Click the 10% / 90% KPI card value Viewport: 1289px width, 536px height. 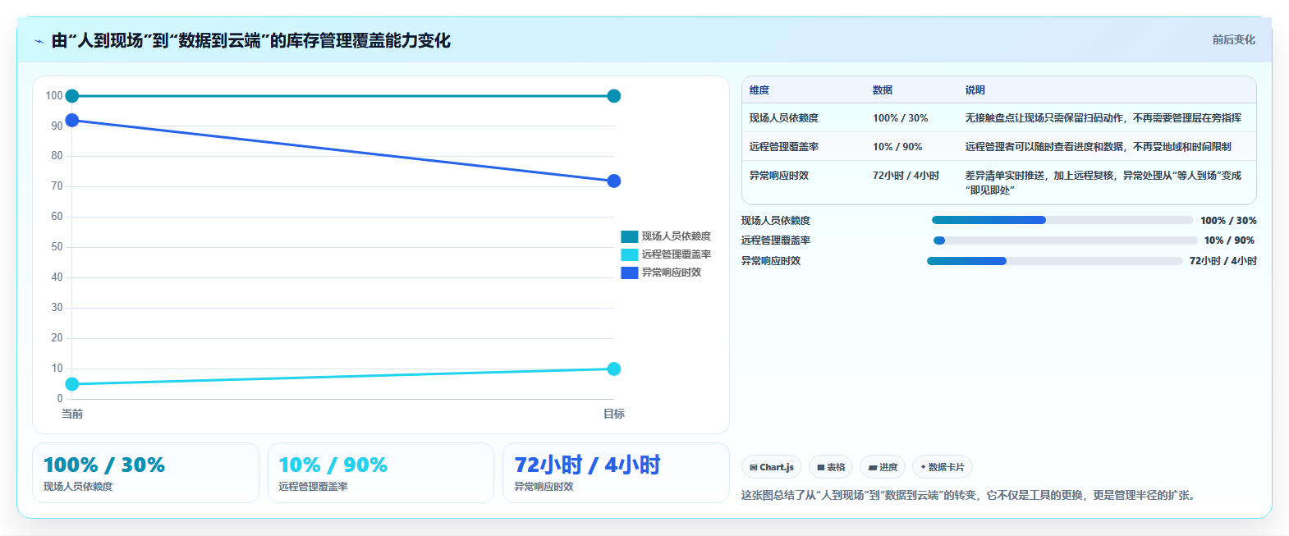point(333,465)
